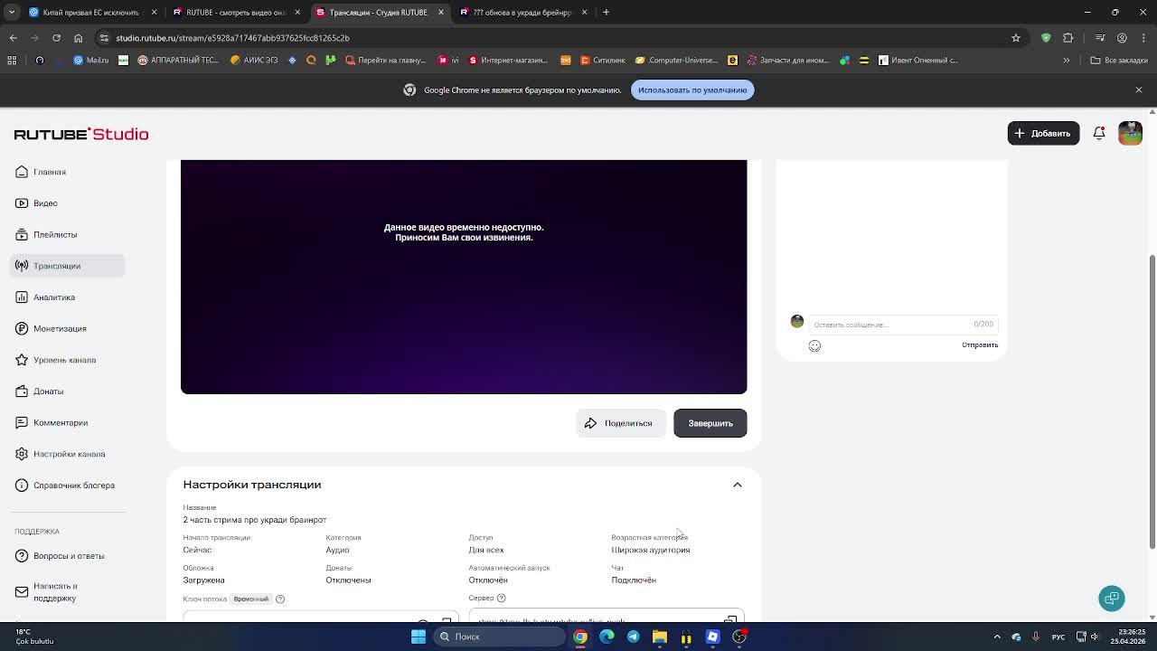Open Написать в поддержку
The width and height of the screenshot is (1157, 651).
[55, 592]
